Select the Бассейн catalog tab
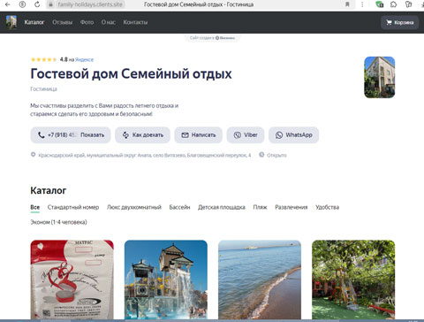The height and width of the screenshot is (322, 424). click(x=179, y=207)
